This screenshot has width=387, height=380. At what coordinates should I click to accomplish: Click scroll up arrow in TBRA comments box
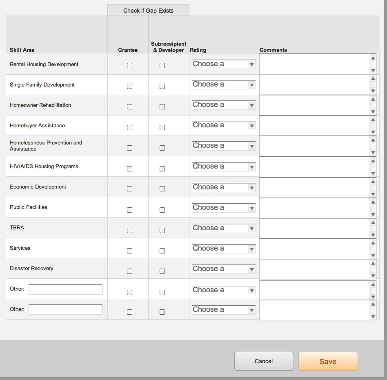[x=373, y=222]
